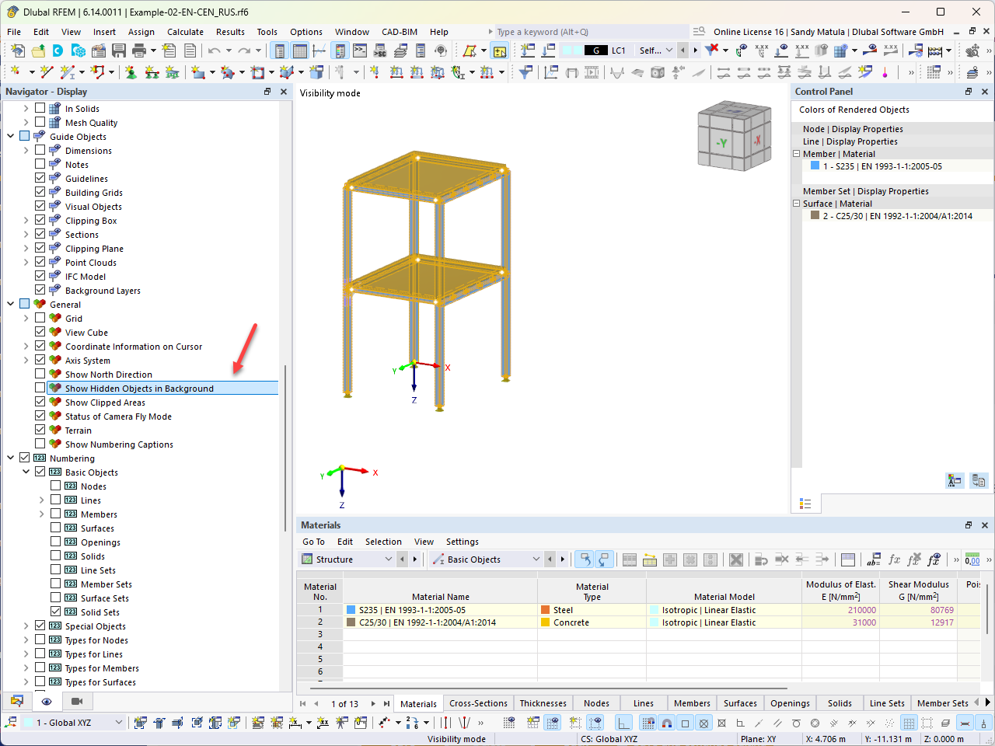Viewport: 995px width, 746px height.
Task: Click the Print icon in top toolbar
Action: [x=139, y=51]
